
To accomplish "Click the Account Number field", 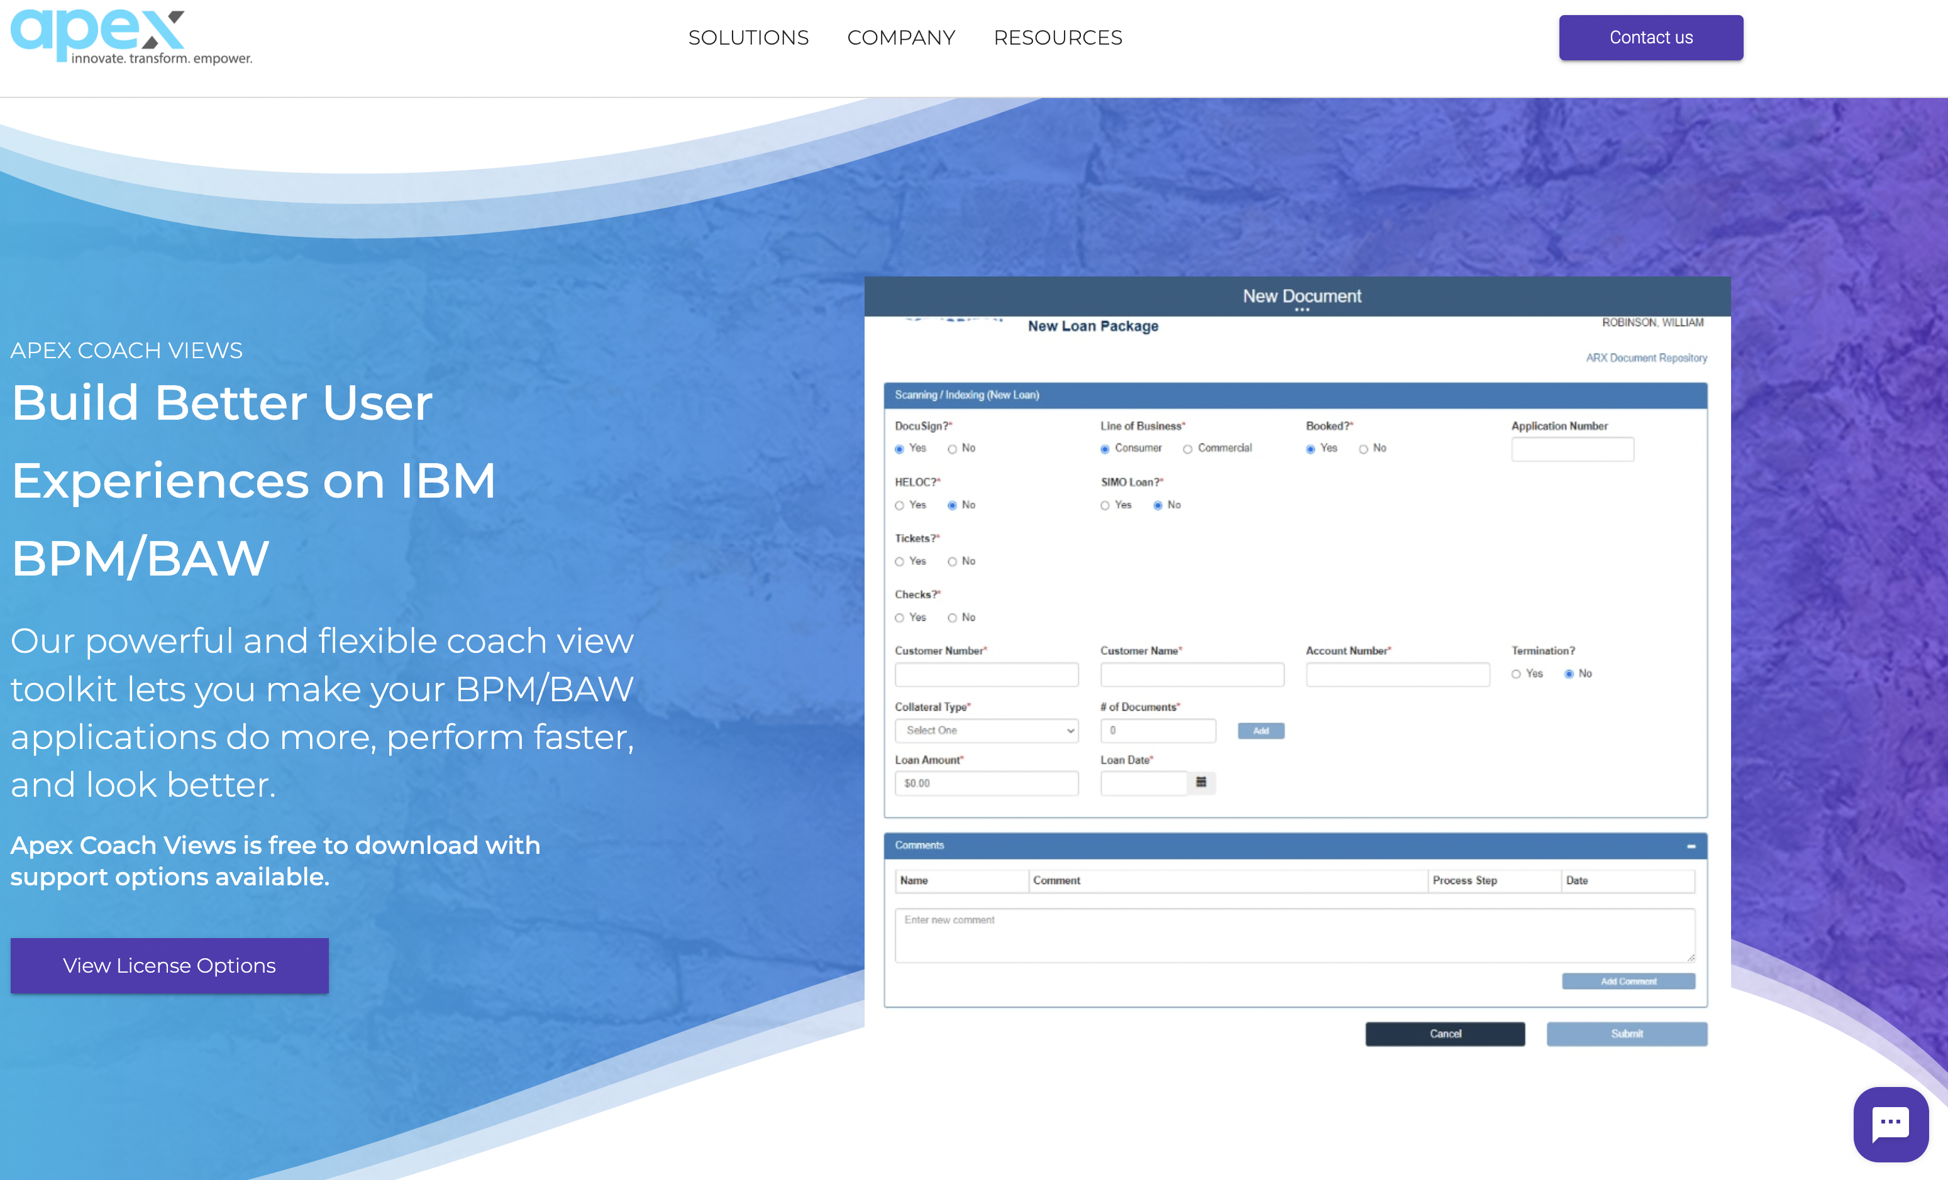I will click(1398, 675).
